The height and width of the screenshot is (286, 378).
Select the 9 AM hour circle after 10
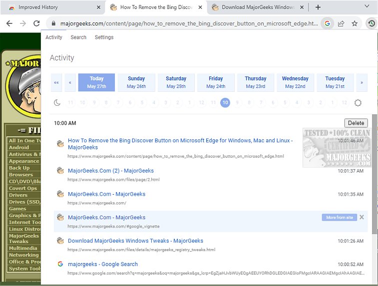[237, 103]
